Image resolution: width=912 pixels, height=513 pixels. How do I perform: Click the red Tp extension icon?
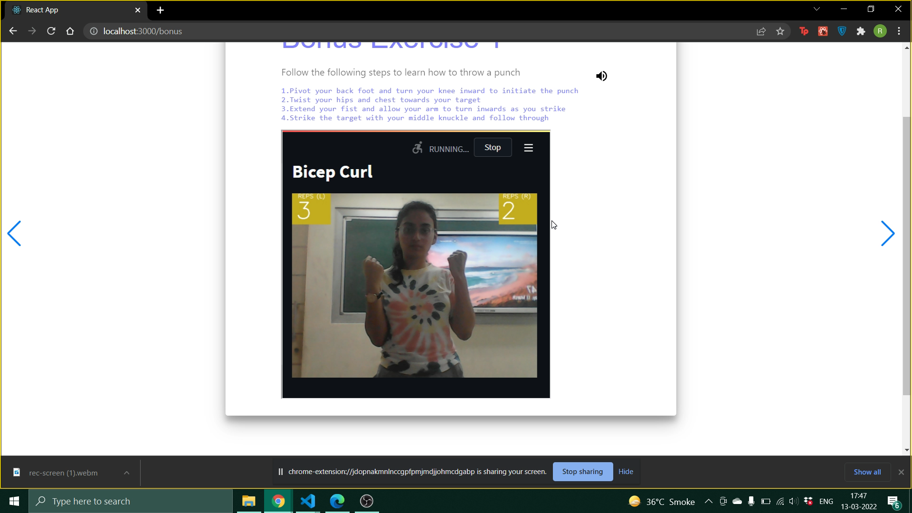(x=804, y=31)
